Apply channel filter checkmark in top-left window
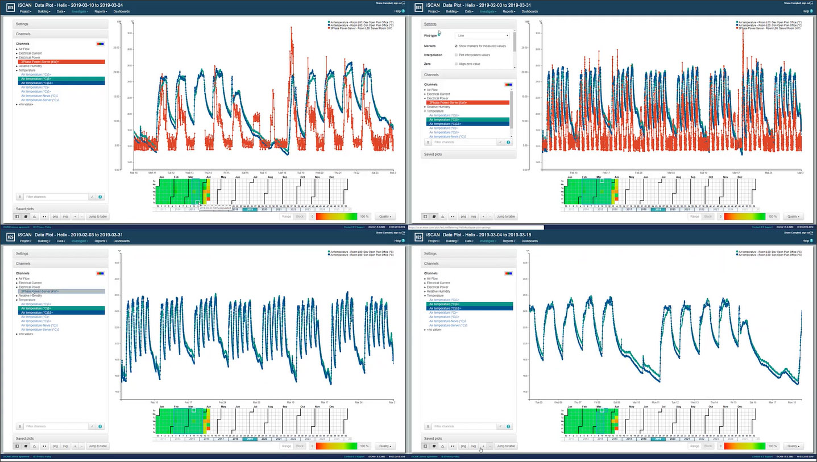The width and height of the screenshot is (817, 462). 92,197
